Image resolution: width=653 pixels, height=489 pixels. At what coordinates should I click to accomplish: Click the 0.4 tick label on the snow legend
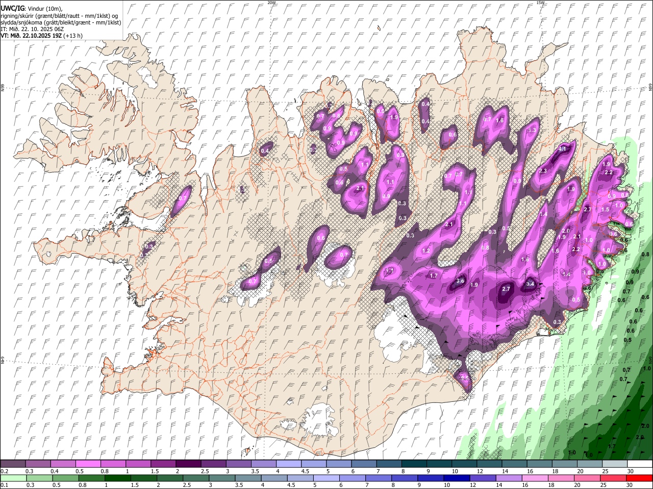pyautogui.click(x=54, y=471)
